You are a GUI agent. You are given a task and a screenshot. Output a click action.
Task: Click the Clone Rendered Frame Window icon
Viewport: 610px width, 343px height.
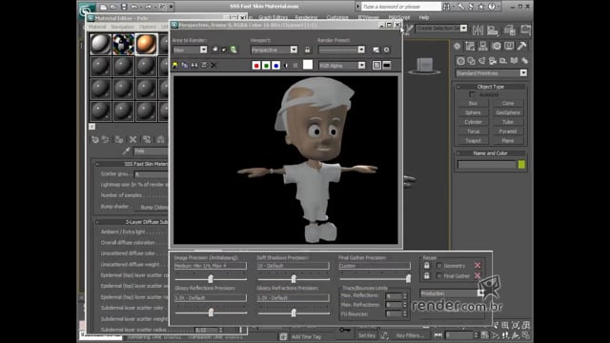pyautogui.click(x=194, y=66)
